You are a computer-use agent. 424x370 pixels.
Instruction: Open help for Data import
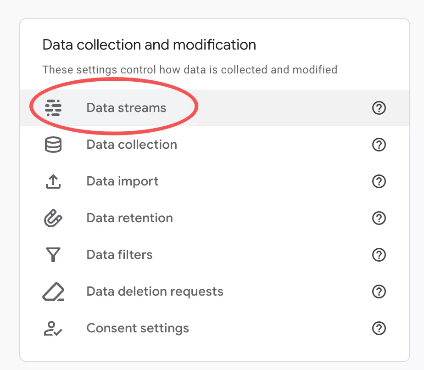[379, 181]
